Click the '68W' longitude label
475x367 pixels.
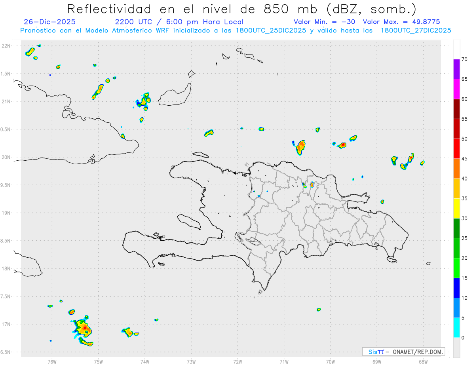(x=423, y=361)
